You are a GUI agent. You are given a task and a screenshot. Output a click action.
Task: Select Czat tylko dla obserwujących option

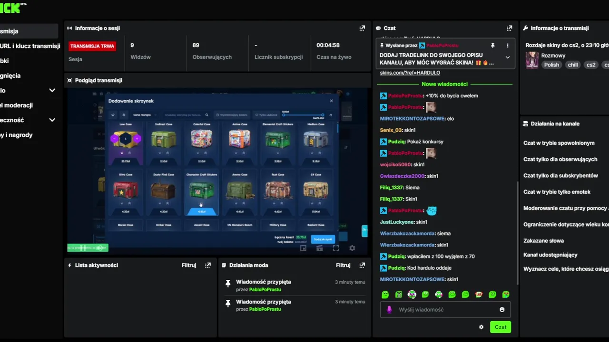point(560,159)
